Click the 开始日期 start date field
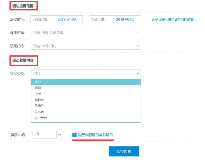Viewport: 205px width, 160px height. click(x=56, y=19)
